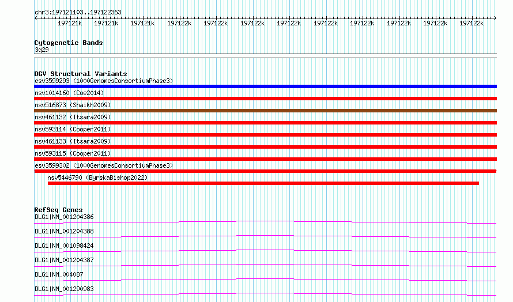Select transcript DLG1|NM_001290983
Viewport: 513px width, 302px height.
(64, 289)
